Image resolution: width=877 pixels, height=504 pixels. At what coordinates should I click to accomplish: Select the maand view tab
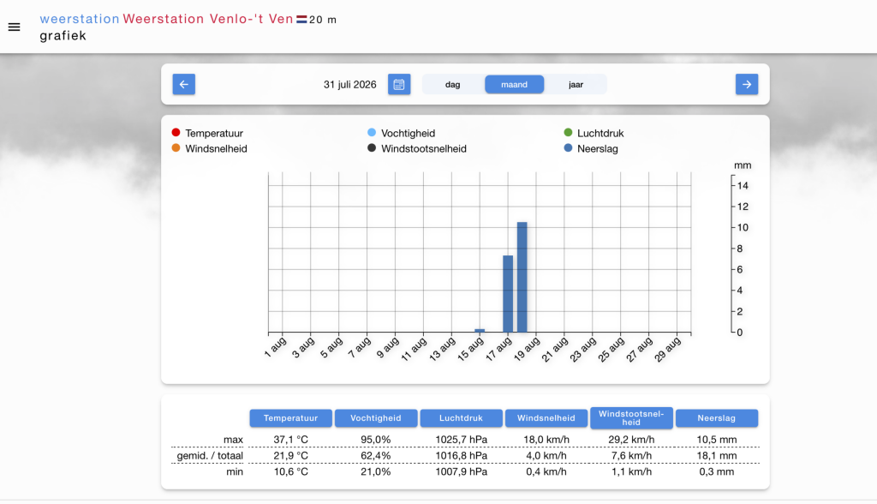tap(514, 85)
